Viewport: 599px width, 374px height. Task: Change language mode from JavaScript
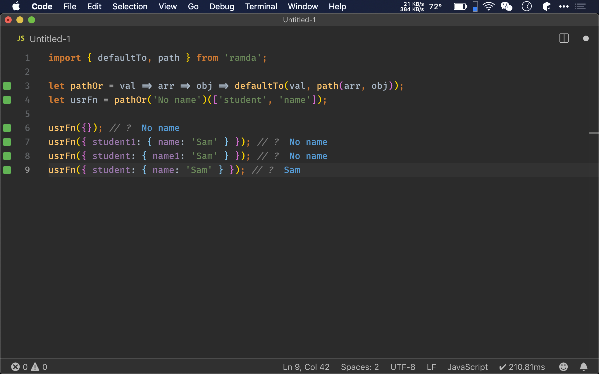tap(467, 367)
